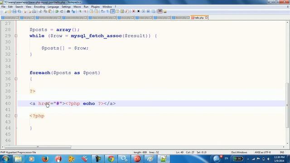Open the Settings menu
This screenshot has height=163, width=290.
pos(66,7)
